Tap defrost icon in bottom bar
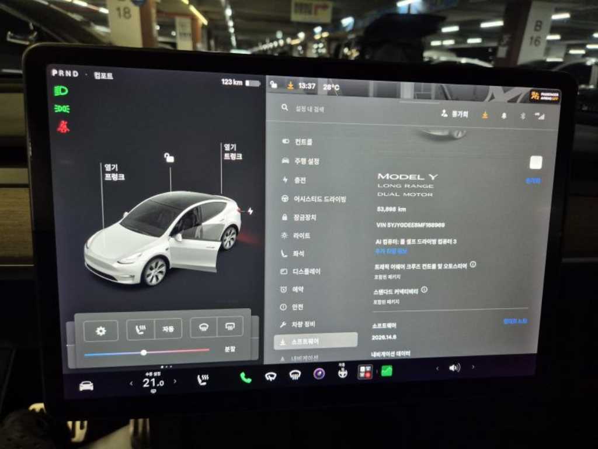The image size is (598, 449). (x=295, y=375)
